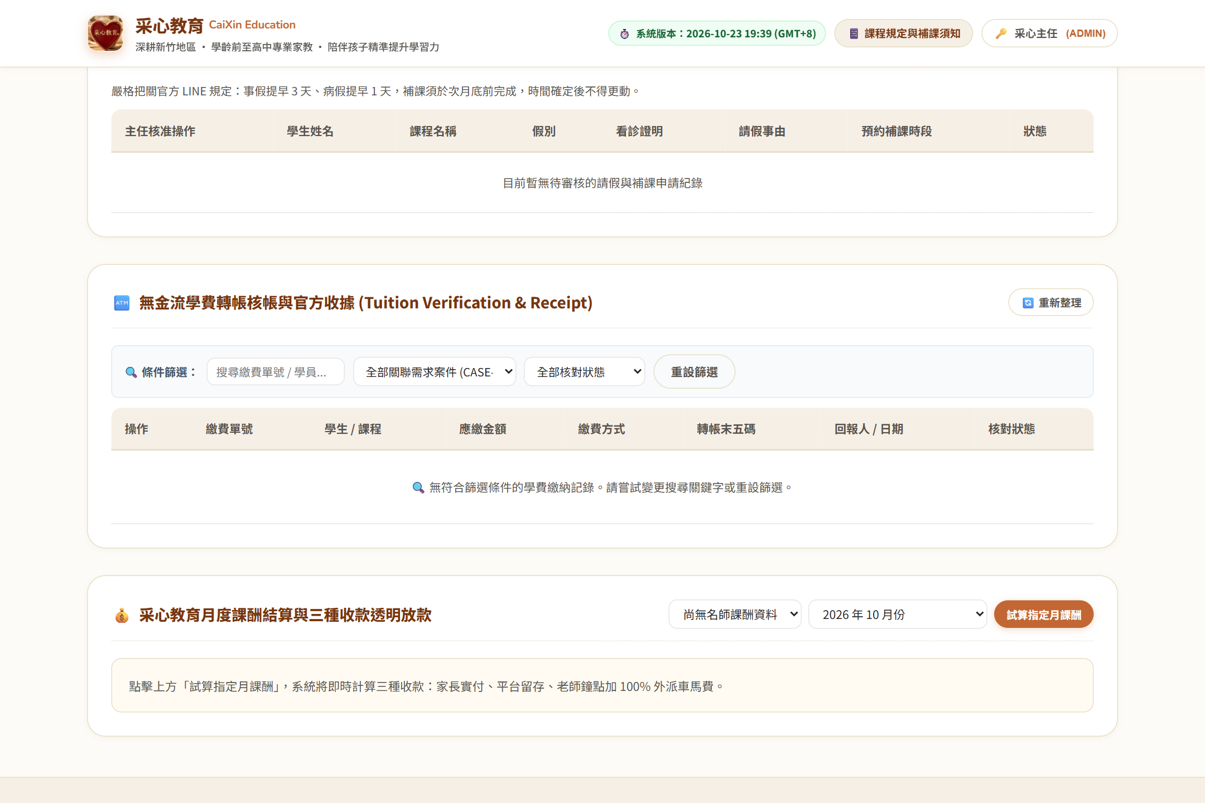Click the 學生姓名 column header

coord(310,132)
